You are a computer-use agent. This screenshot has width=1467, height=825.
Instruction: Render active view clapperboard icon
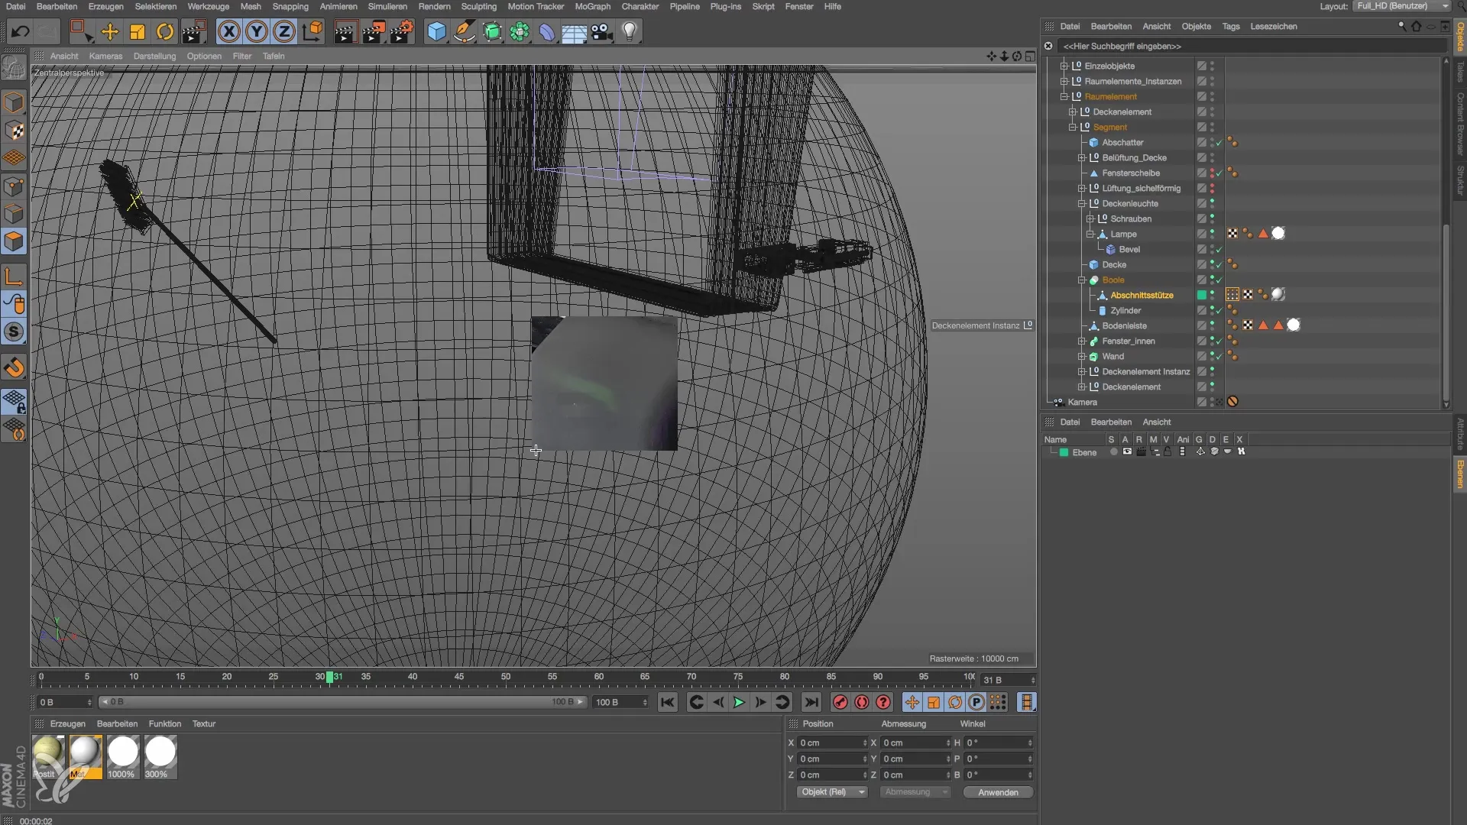click(x=345, y=31)
